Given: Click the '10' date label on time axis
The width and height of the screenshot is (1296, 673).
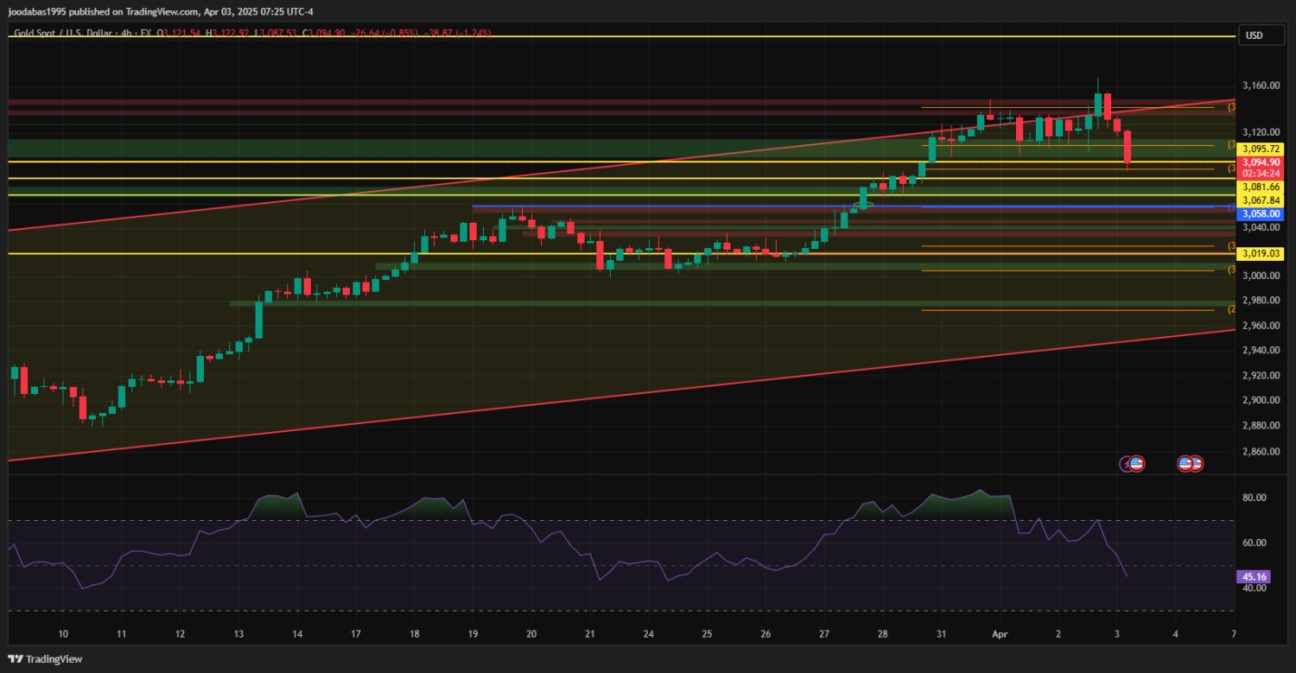Looking at the screenshot, I should (63, 633).
